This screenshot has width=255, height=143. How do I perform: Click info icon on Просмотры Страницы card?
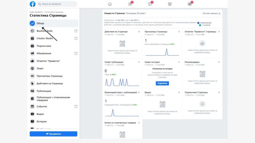pyautogui.click(x=179, y=31)
